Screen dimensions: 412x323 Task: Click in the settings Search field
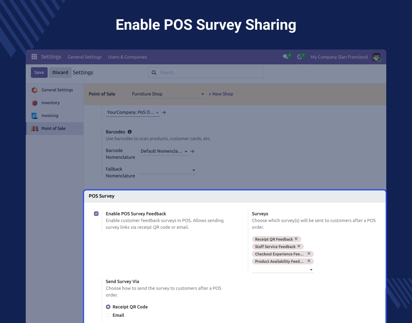point(206,73)
